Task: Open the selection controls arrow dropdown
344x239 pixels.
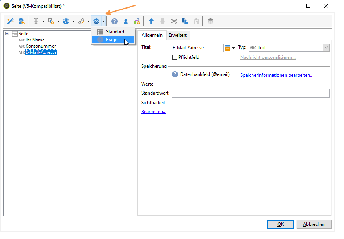Action: [58, 21]
